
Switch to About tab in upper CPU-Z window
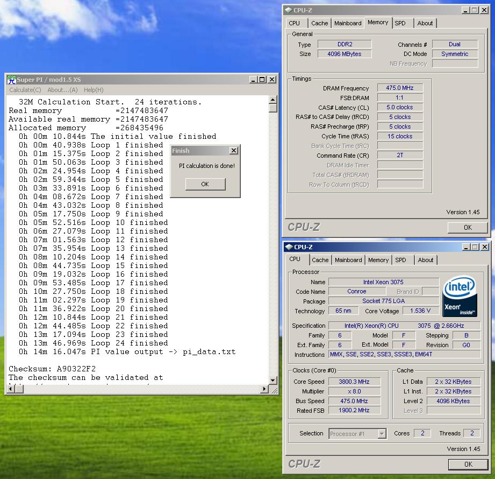tap(425, 23)
